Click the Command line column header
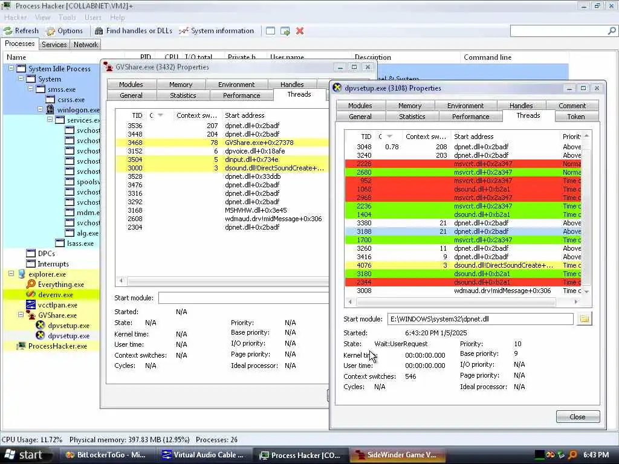The width and height of the screenshot is (619, 464). [514, 57]
